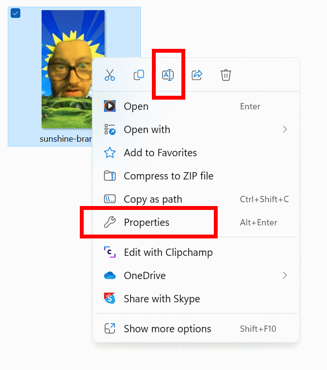Expand the Open with submenu arrow
Viewport: 327px width, 370px height.
pyautogui.click(x=285, y=129)
